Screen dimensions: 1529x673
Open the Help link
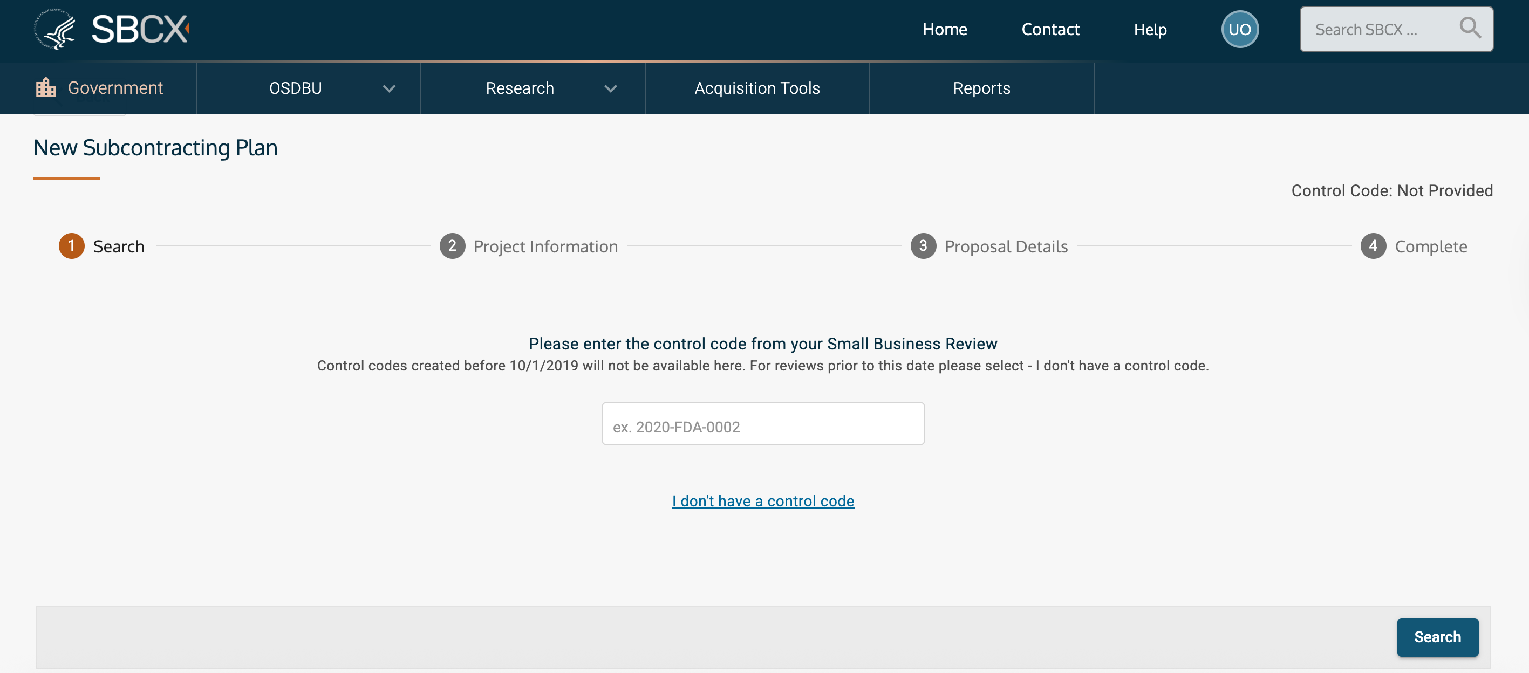click(1150, 29)
